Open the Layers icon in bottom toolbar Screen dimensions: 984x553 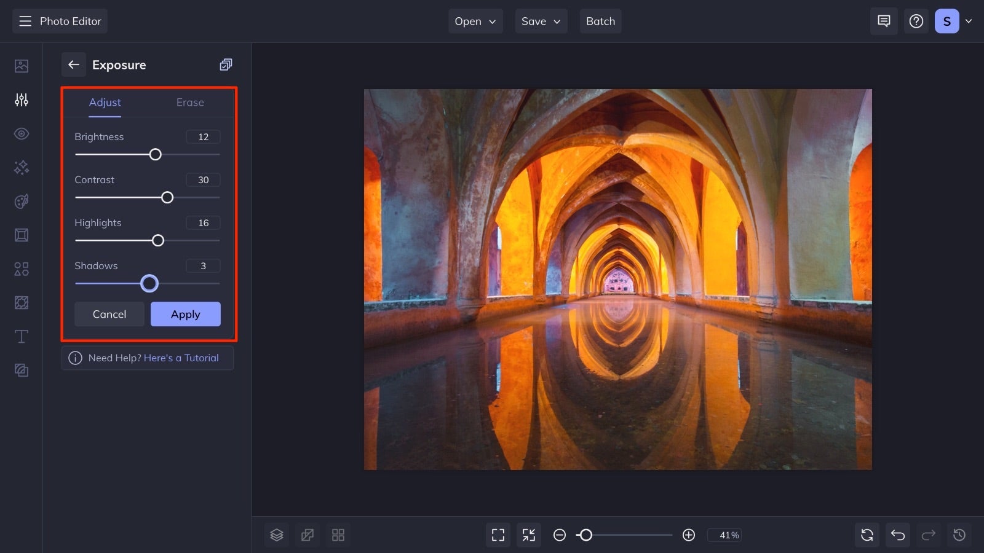(276, 535)
